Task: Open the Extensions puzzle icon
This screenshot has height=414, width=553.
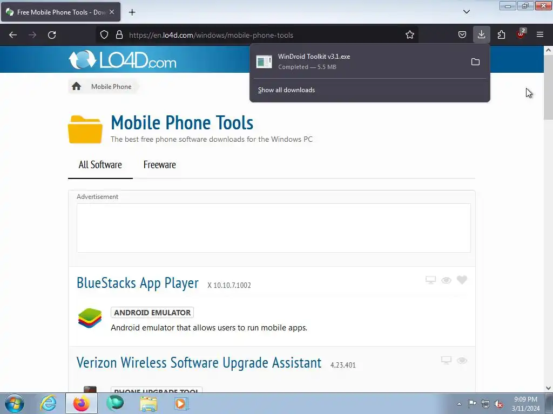Action: 501,35
